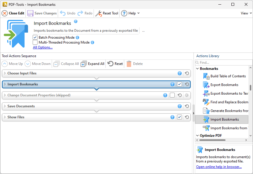Select Export Bookmarks to Text action
Screen dimensions: 253x174
click(x=226, y=93)
